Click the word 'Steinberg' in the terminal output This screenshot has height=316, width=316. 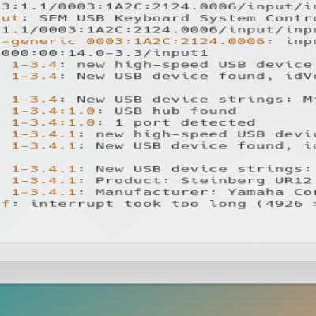tap(223, 181)
